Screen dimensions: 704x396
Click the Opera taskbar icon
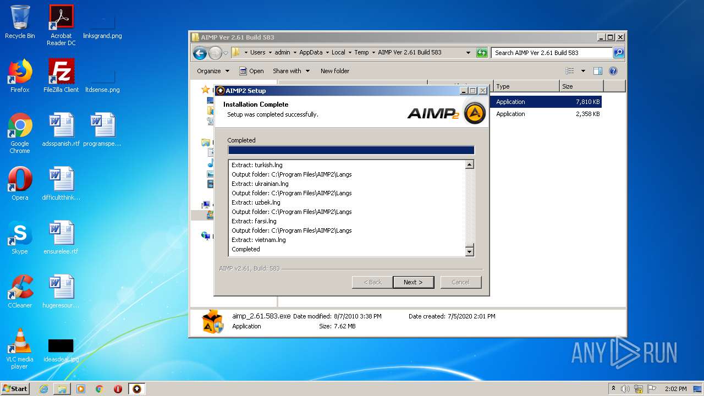pos(118,389)
